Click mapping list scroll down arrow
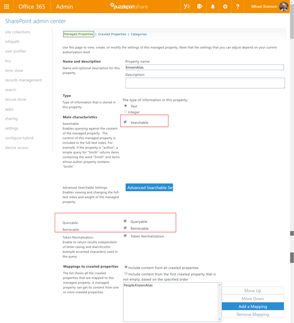Screen dimensions: 294x323 (220, 319)
